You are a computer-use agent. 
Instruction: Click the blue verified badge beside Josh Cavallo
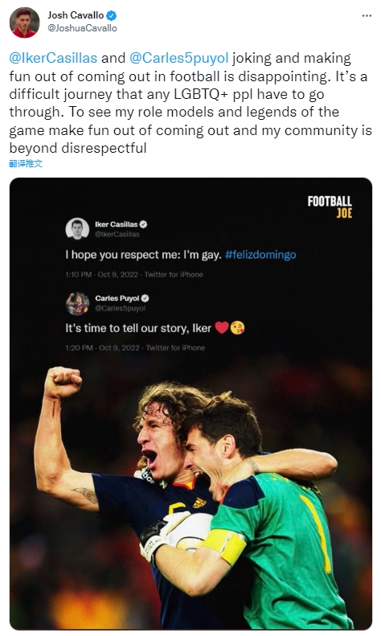point(112,16)
